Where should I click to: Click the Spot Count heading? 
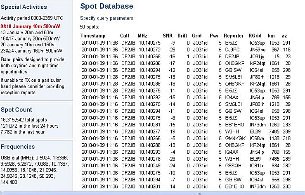click(17, 109)
